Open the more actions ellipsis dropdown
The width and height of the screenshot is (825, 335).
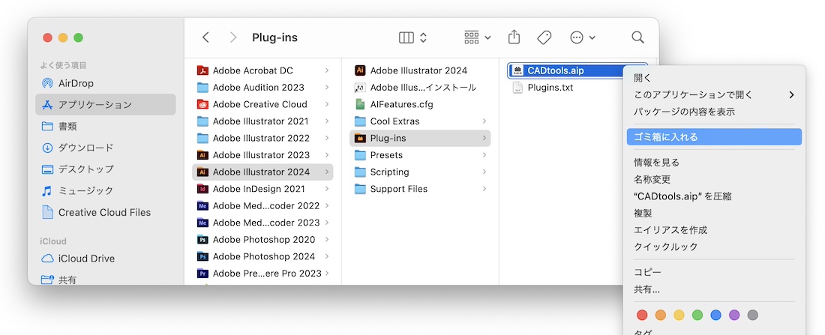tap(582, 37)
